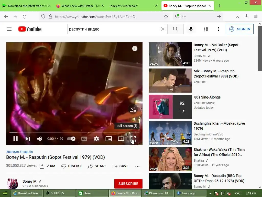Close the Boney M. Rasputin tab
Screen dimensions: 262x197
(x=210, y=6)
